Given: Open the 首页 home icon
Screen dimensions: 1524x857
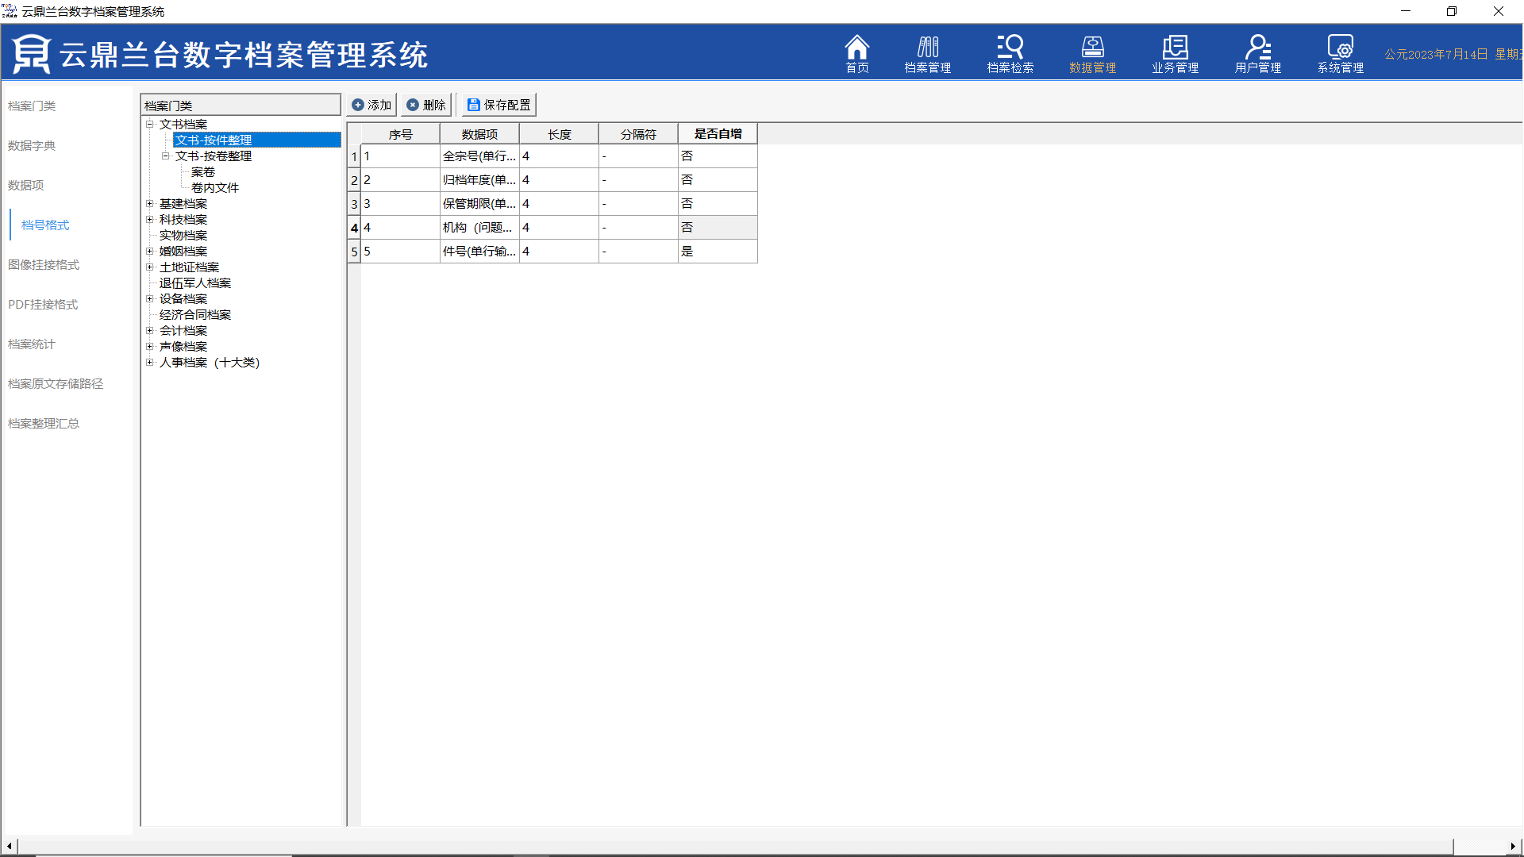Looking at the screenshot, I should pyautogui.click(x=856, y=54).
